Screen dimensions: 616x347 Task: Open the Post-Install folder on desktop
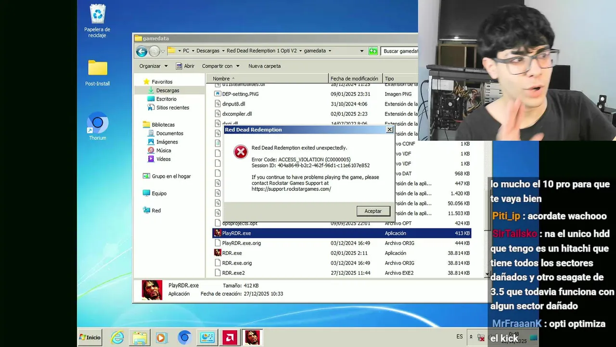tap(97, 73)
